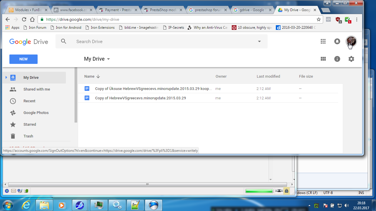This screenshot has height=211, width=376.
Task: Reload the current browser page
Action: (24, 19)
